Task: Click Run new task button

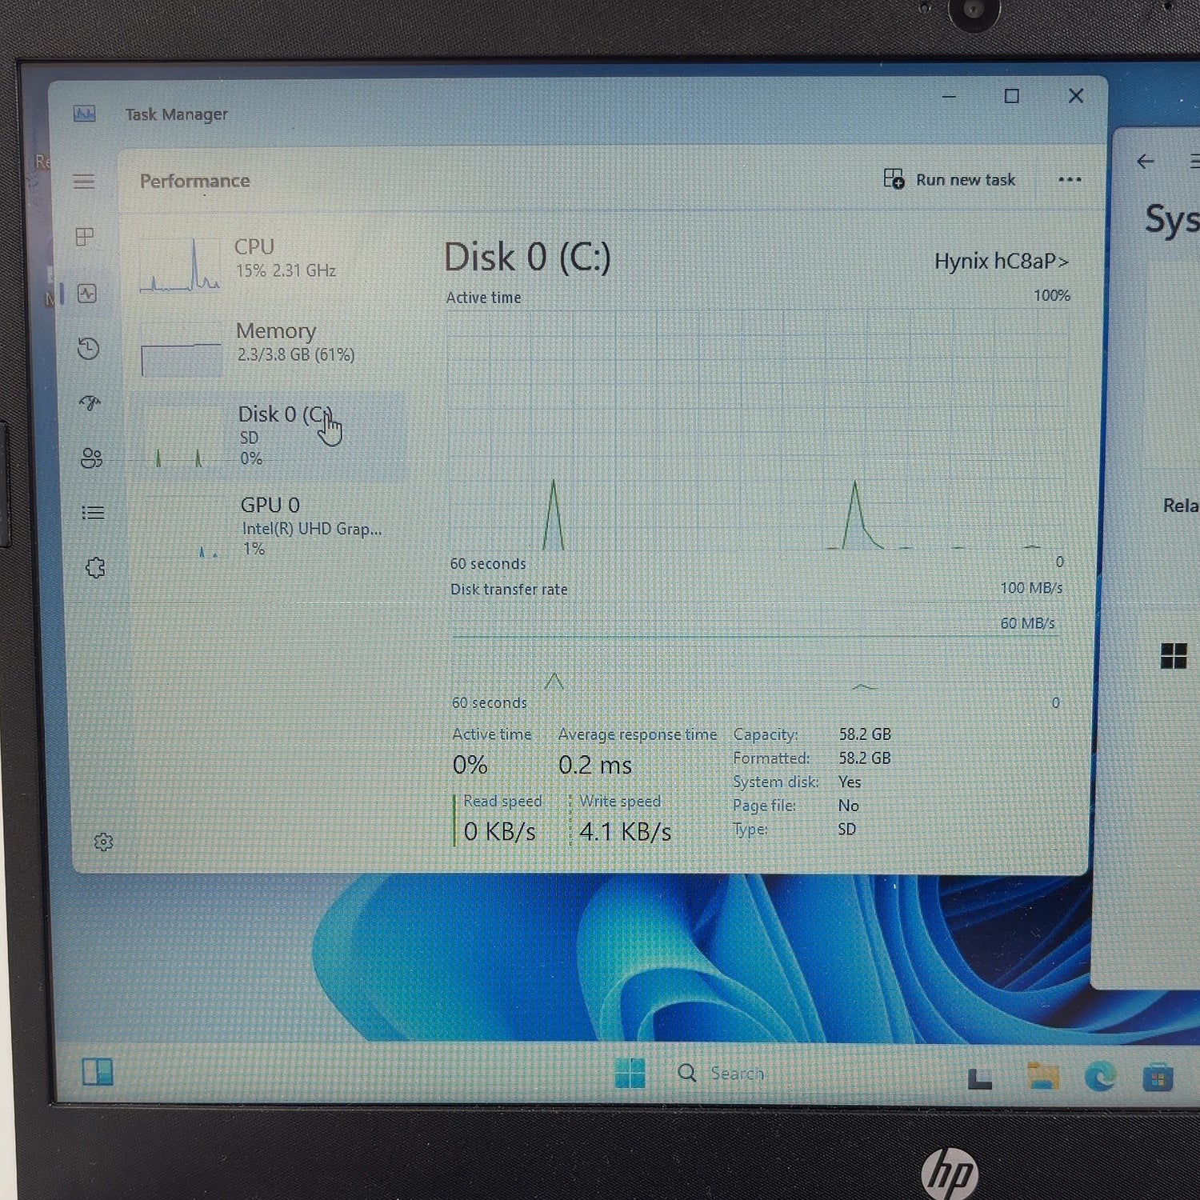Action: pyautogui.click(x=950, y=179)
